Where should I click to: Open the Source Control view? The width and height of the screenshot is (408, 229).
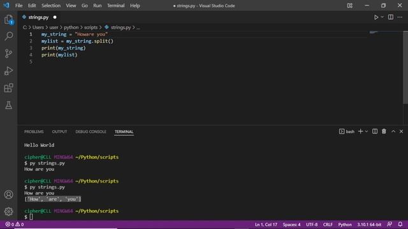[8, 53]
